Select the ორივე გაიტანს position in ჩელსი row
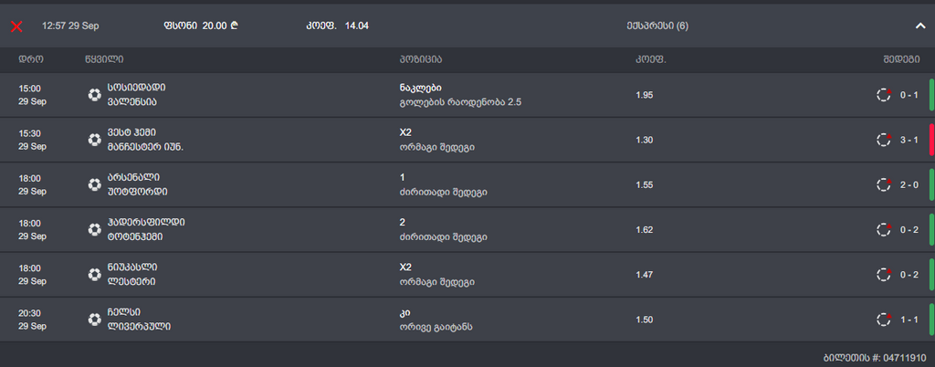This screenshot has width=935, height=367. tap(436, 327)
